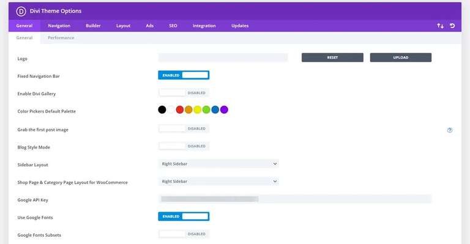Image resolution: width=470 pixels, height=244 pixels.
Task: Toggle the Enable Divi Gallery switch
Action: 184,93
